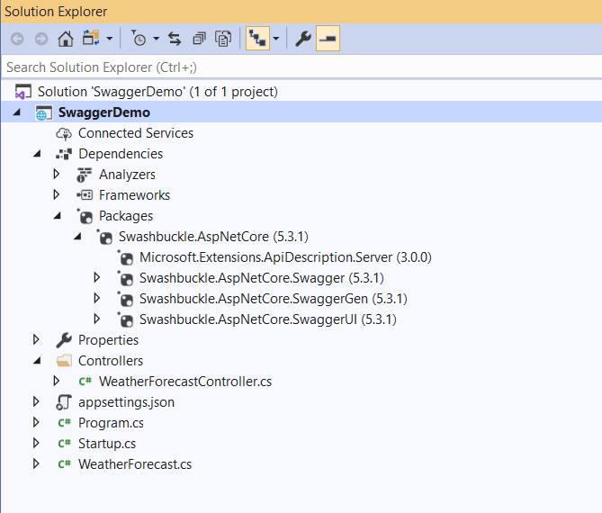Click the appsettings.json file icon

64,402
